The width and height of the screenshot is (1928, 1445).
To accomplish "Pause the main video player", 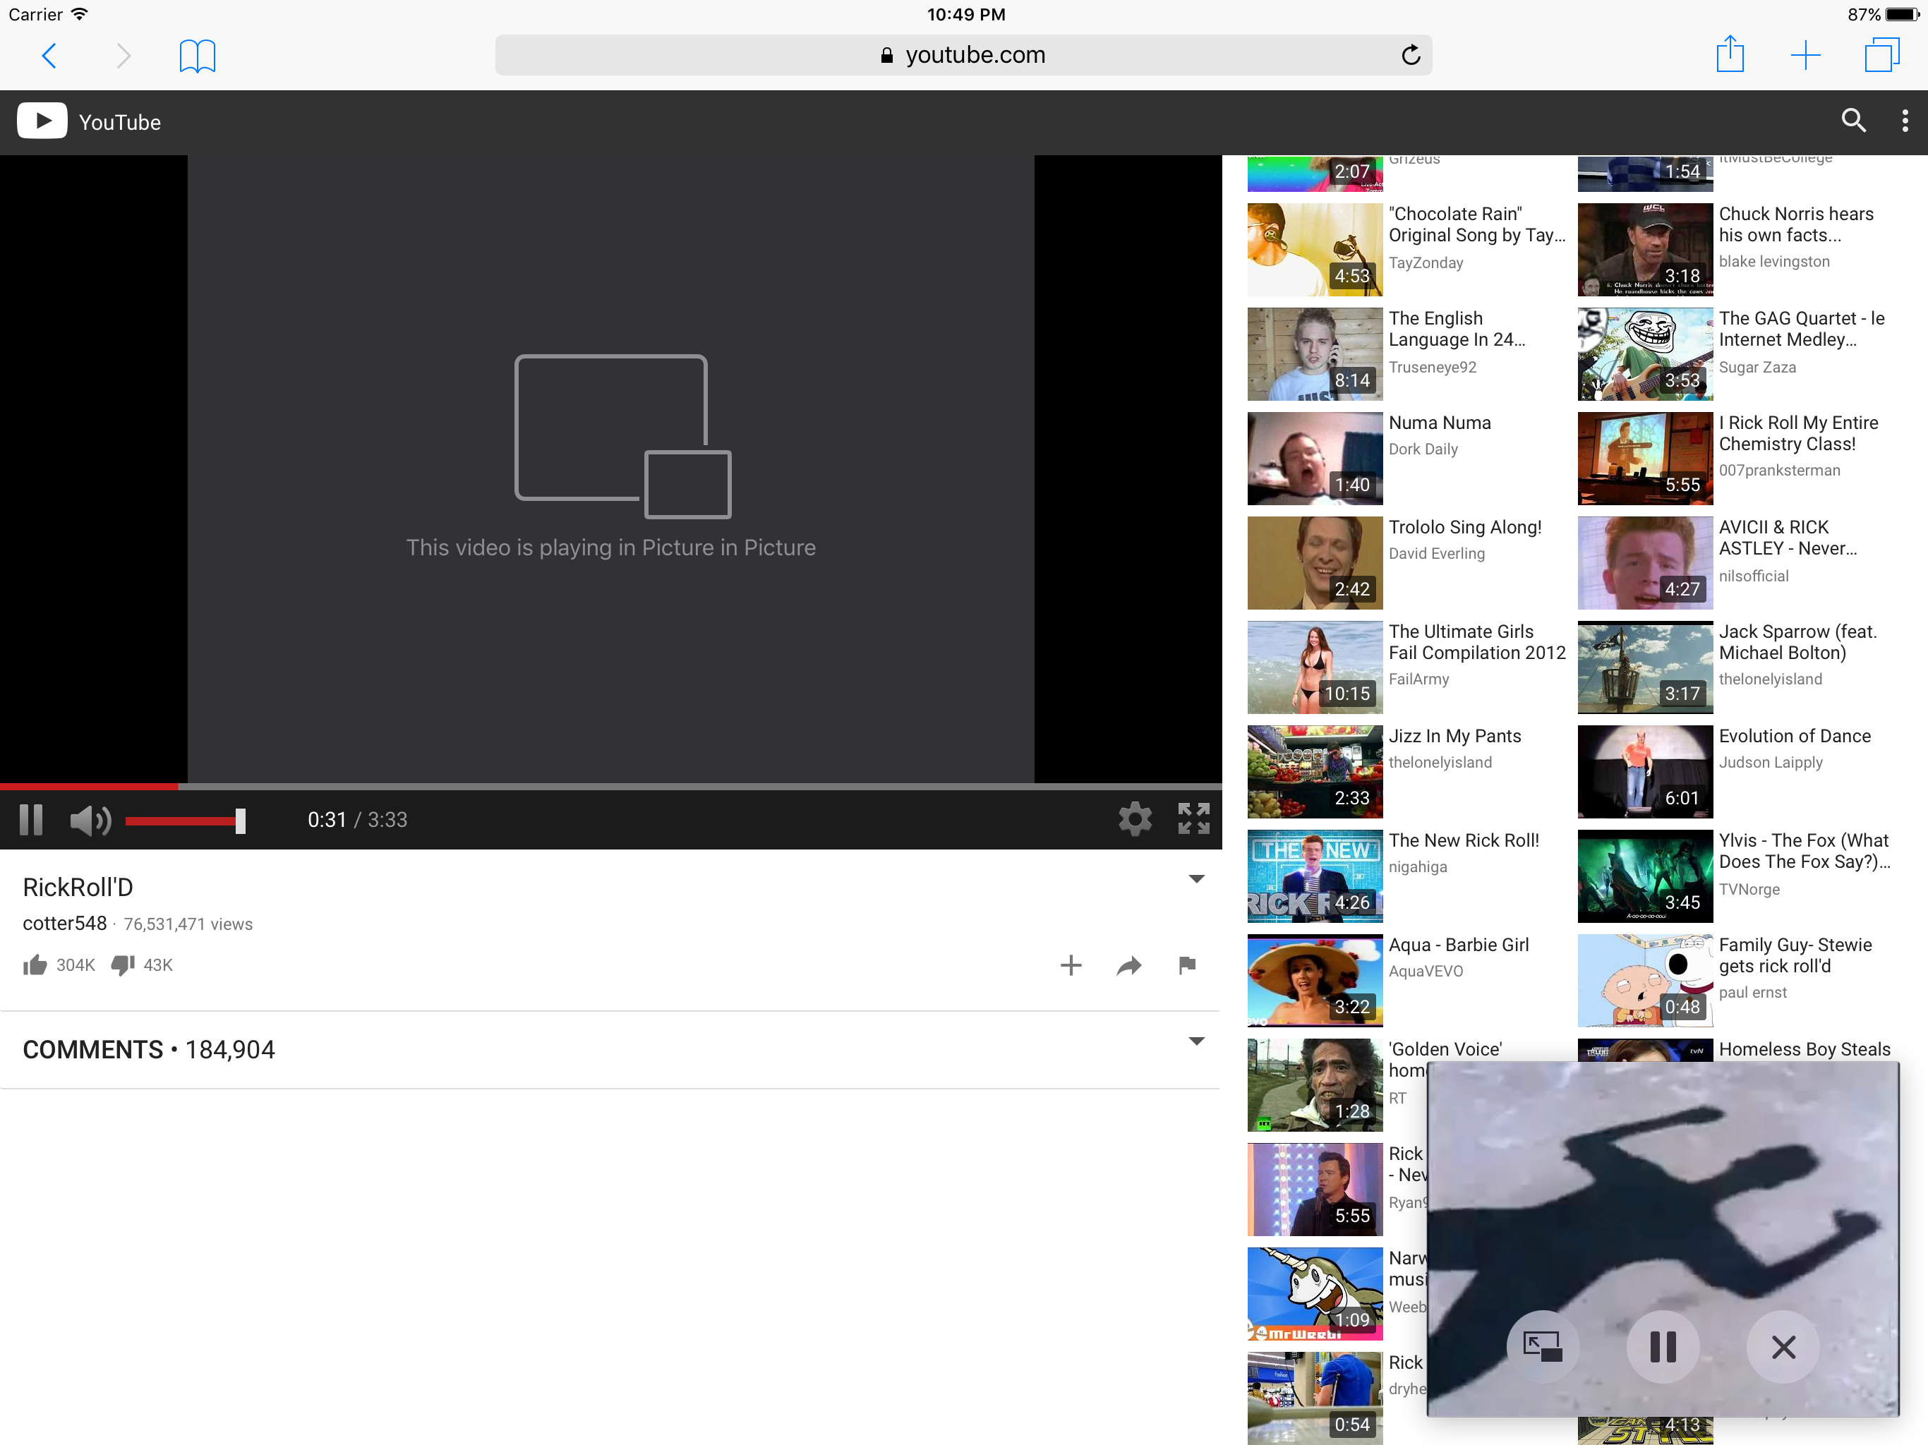I will [x=31, y=819].
